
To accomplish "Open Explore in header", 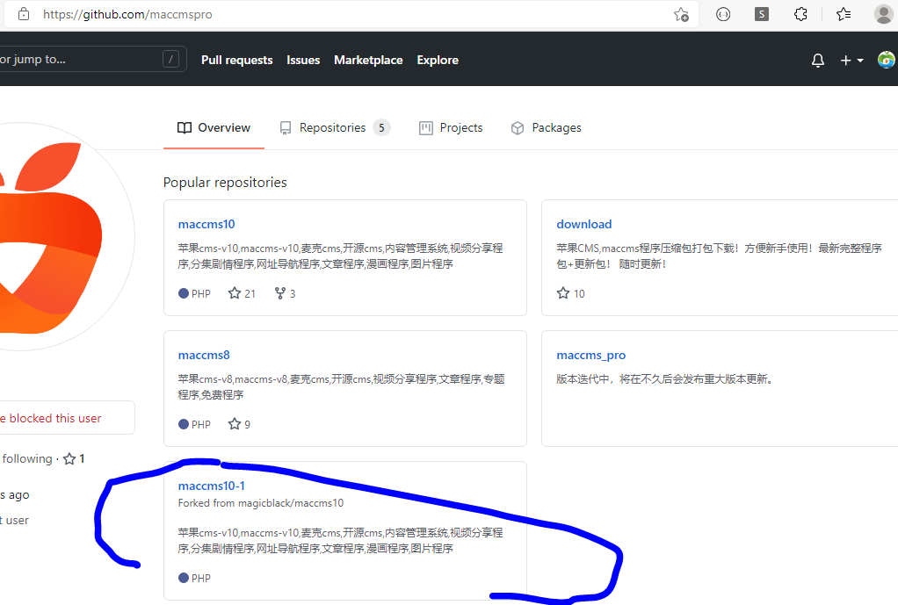I will click(438, 60).
